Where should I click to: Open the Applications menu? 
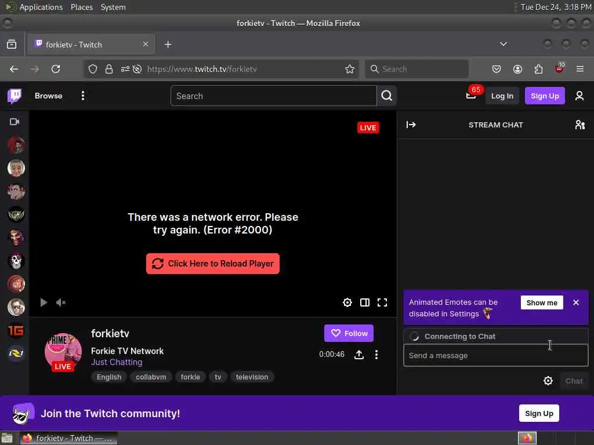point(41,7)
